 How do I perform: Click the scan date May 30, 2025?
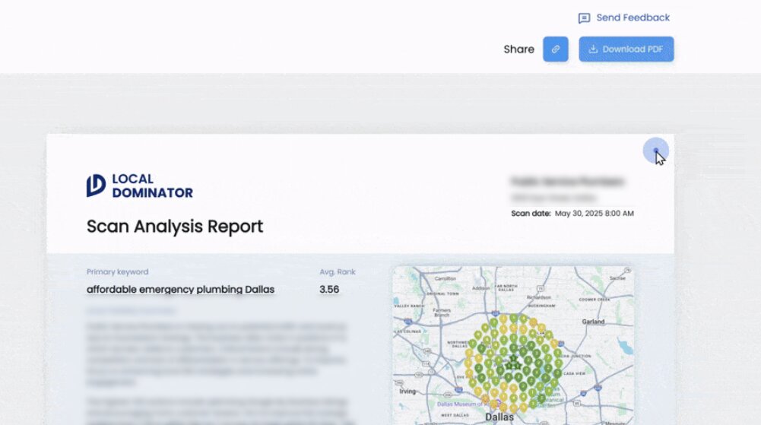594,214
